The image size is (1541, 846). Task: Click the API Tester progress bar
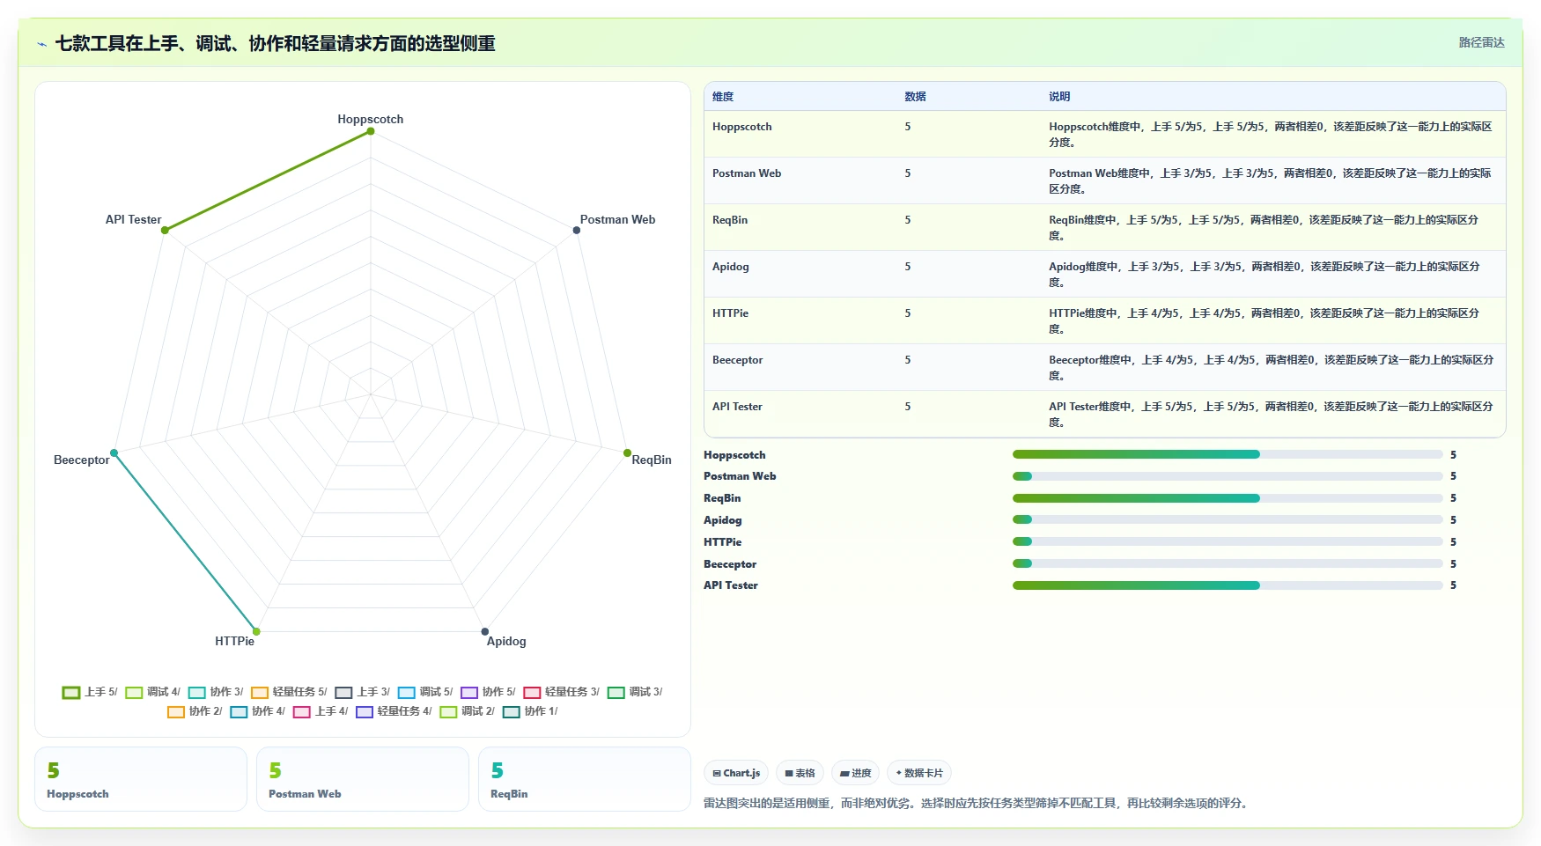(x=1228, y=585)
